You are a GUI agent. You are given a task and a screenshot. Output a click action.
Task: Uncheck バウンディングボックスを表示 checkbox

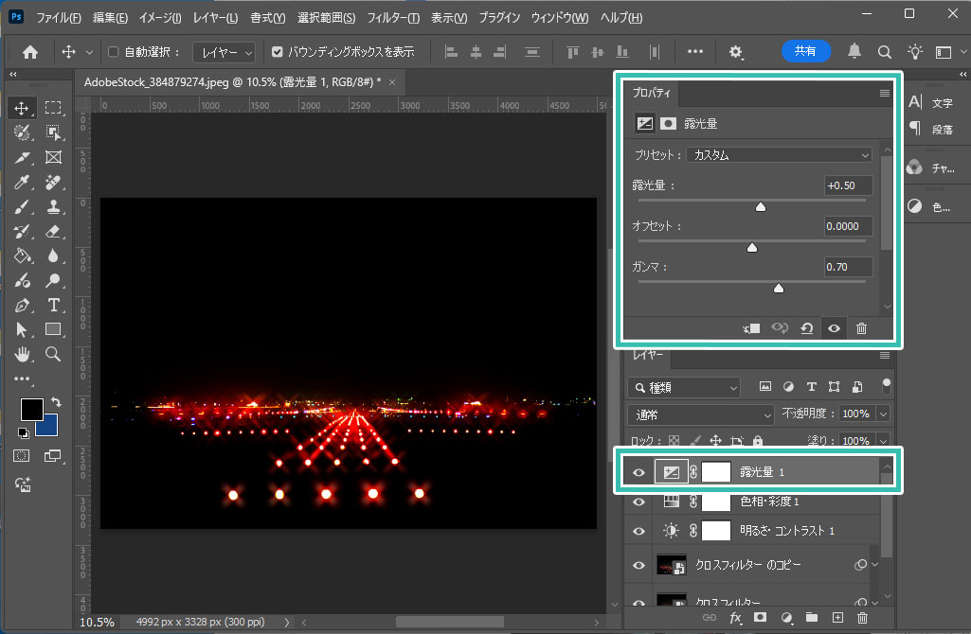(277, 52)
